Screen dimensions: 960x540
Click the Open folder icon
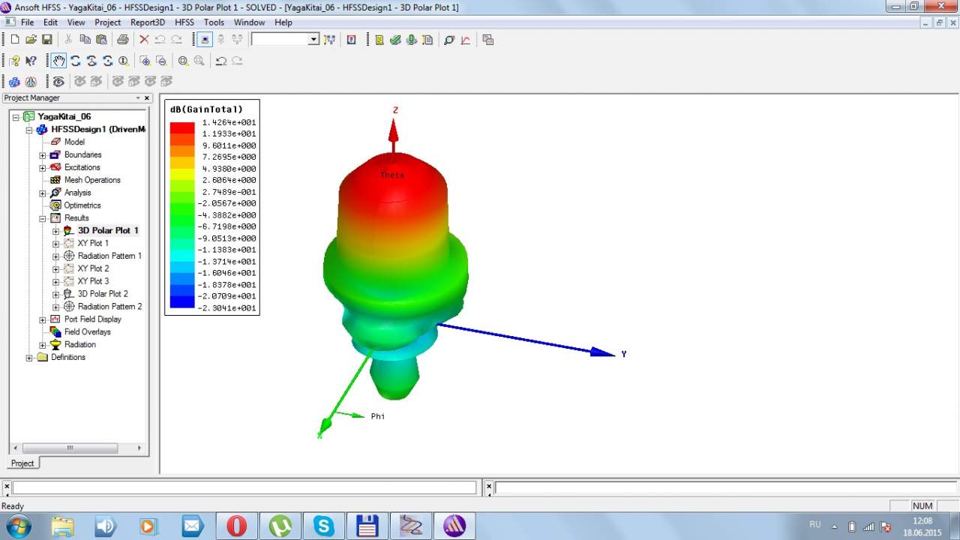coord(31,40)
